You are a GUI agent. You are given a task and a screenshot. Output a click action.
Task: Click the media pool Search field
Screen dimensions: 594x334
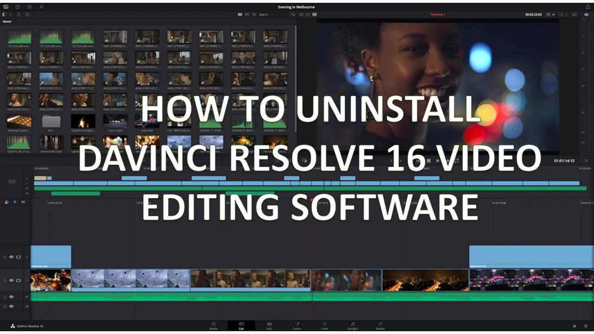pos(273,14)
